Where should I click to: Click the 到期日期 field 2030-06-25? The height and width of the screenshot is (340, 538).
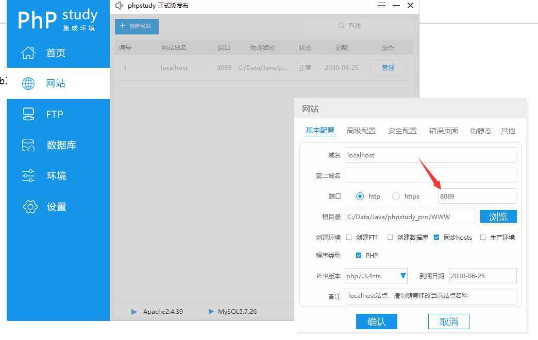tap(483, 276)
